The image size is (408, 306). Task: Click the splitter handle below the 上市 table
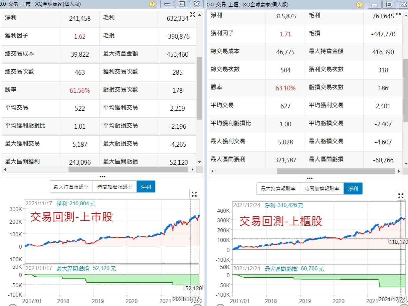[102, 177]
